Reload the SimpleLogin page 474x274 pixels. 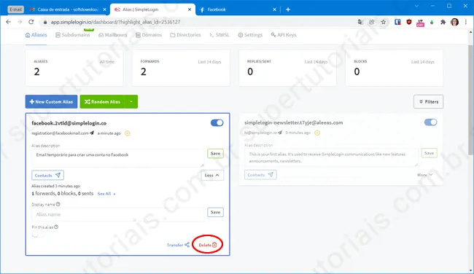pos(31,22)
